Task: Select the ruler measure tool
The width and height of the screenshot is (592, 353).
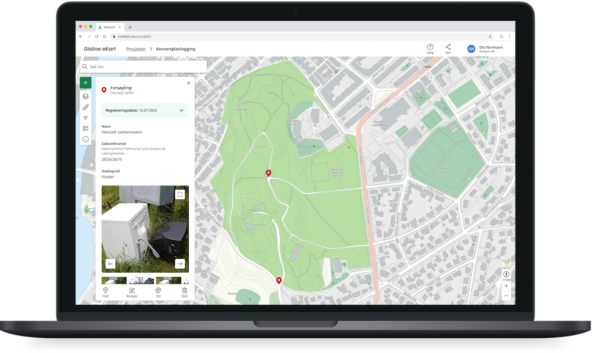Action: 85,107
